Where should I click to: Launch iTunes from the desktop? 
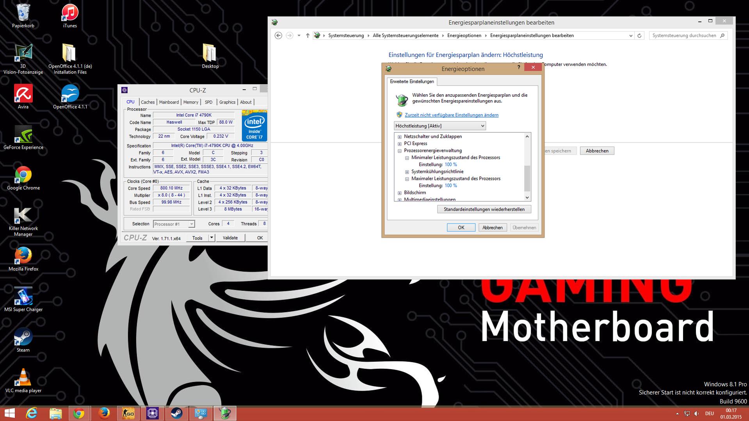click(x=70, y=15)
